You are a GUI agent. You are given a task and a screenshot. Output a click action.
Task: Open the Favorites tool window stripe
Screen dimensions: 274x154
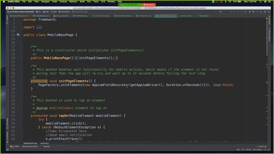coord(7,138)
